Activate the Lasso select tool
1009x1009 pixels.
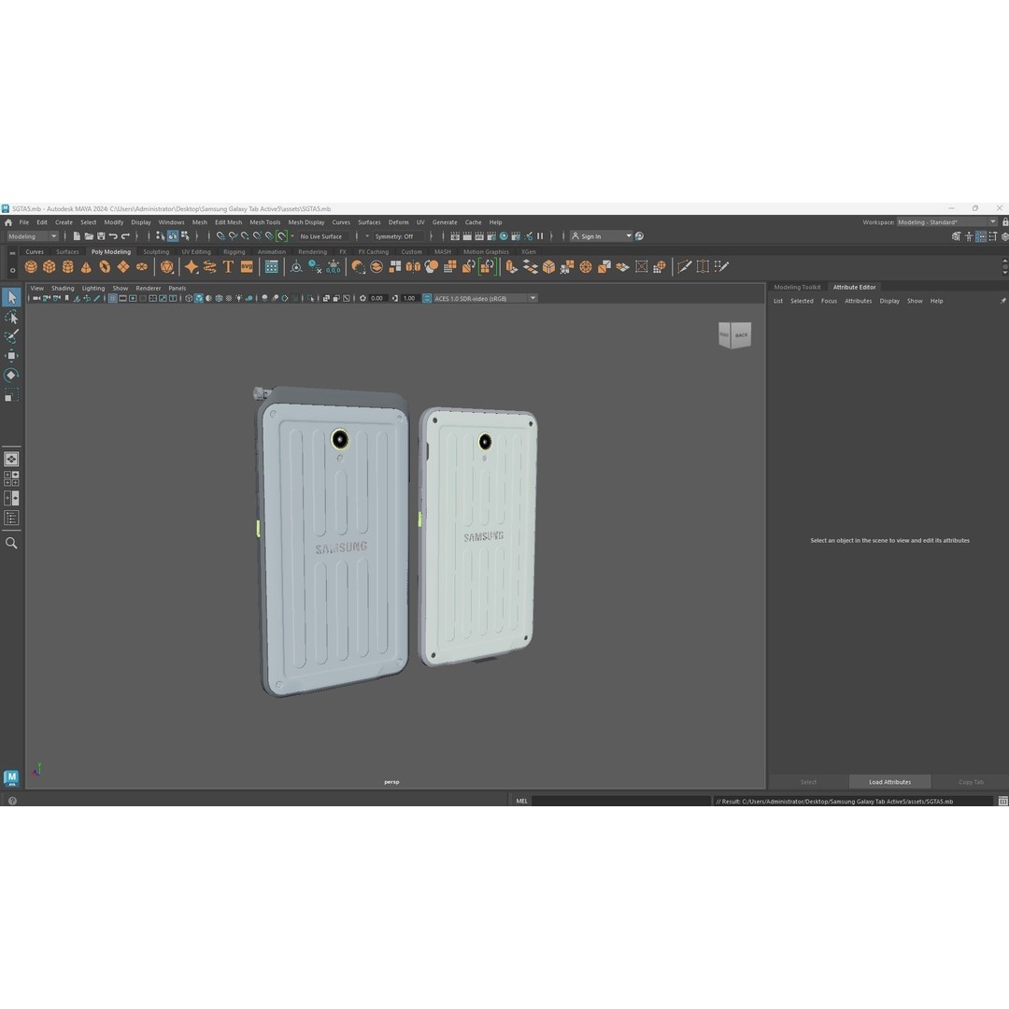(x=11, y=318)
